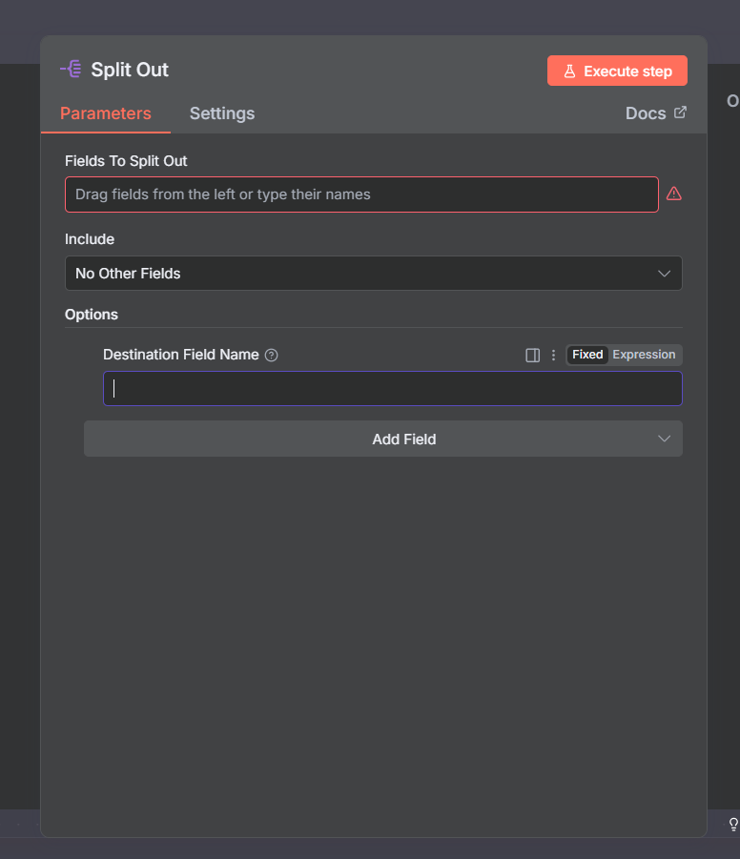Screen dimensions: 740x859
Task: Click the red warning triangle icon
Action: click(674, 194)
